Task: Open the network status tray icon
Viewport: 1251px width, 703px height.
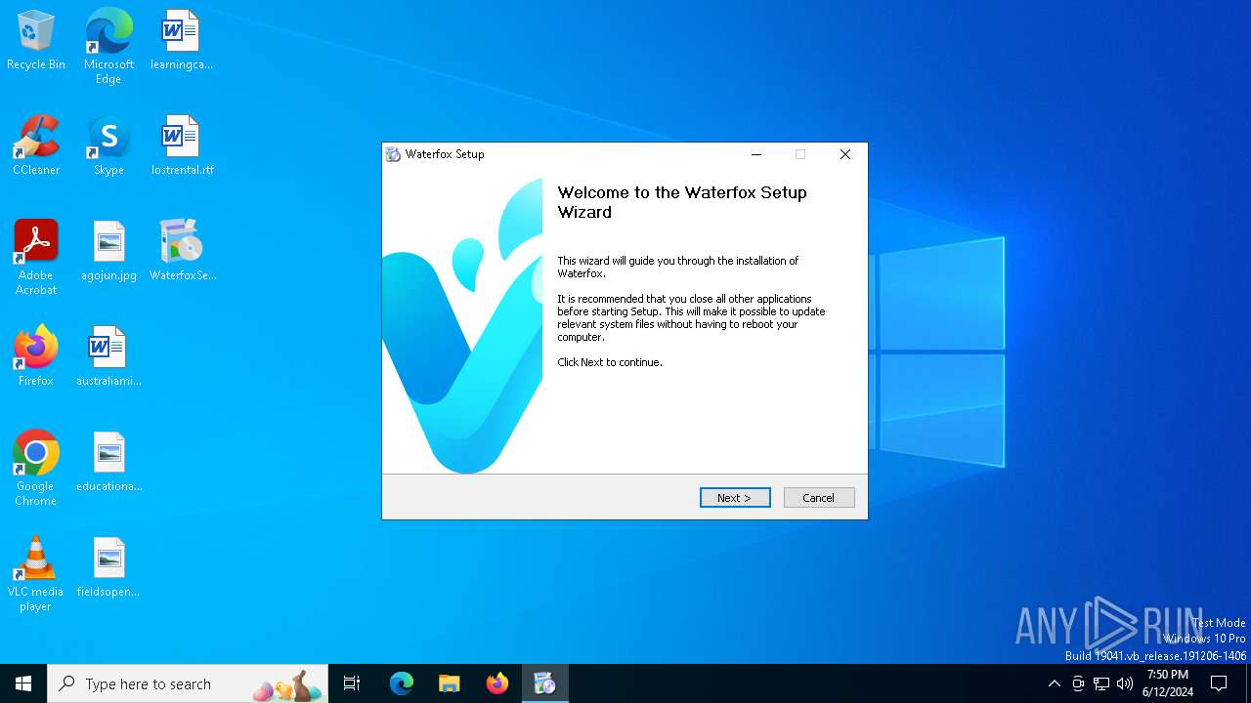Action: click(x=1101, y=683)
